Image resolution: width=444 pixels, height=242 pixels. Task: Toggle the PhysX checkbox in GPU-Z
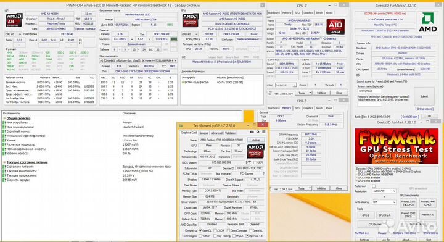tap(234, 236)
